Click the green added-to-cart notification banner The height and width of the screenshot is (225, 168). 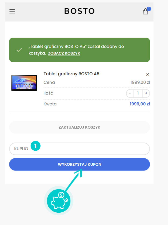(80, 50)
